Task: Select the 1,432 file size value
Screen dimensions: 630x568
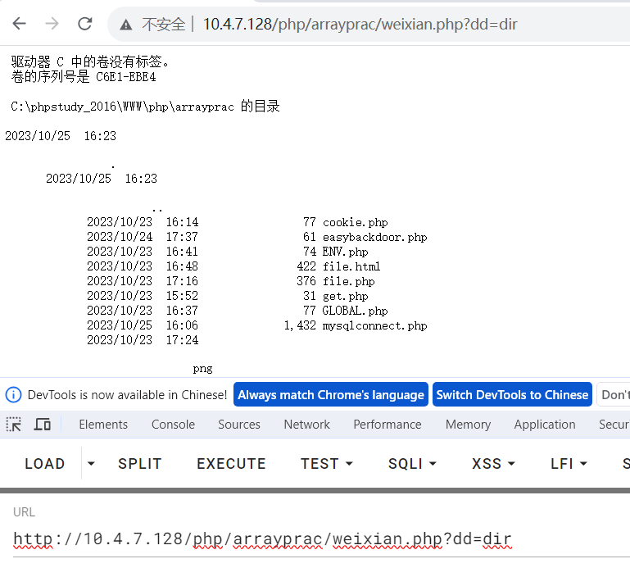Action: point(300,325)
